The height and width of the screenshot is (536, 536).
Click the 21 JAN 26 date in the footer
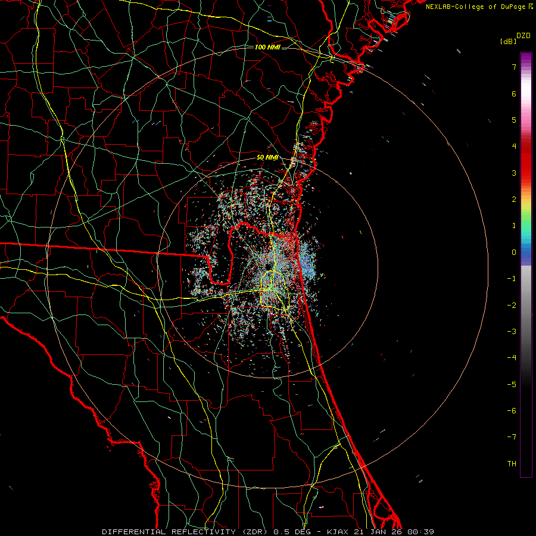(378, 532)
